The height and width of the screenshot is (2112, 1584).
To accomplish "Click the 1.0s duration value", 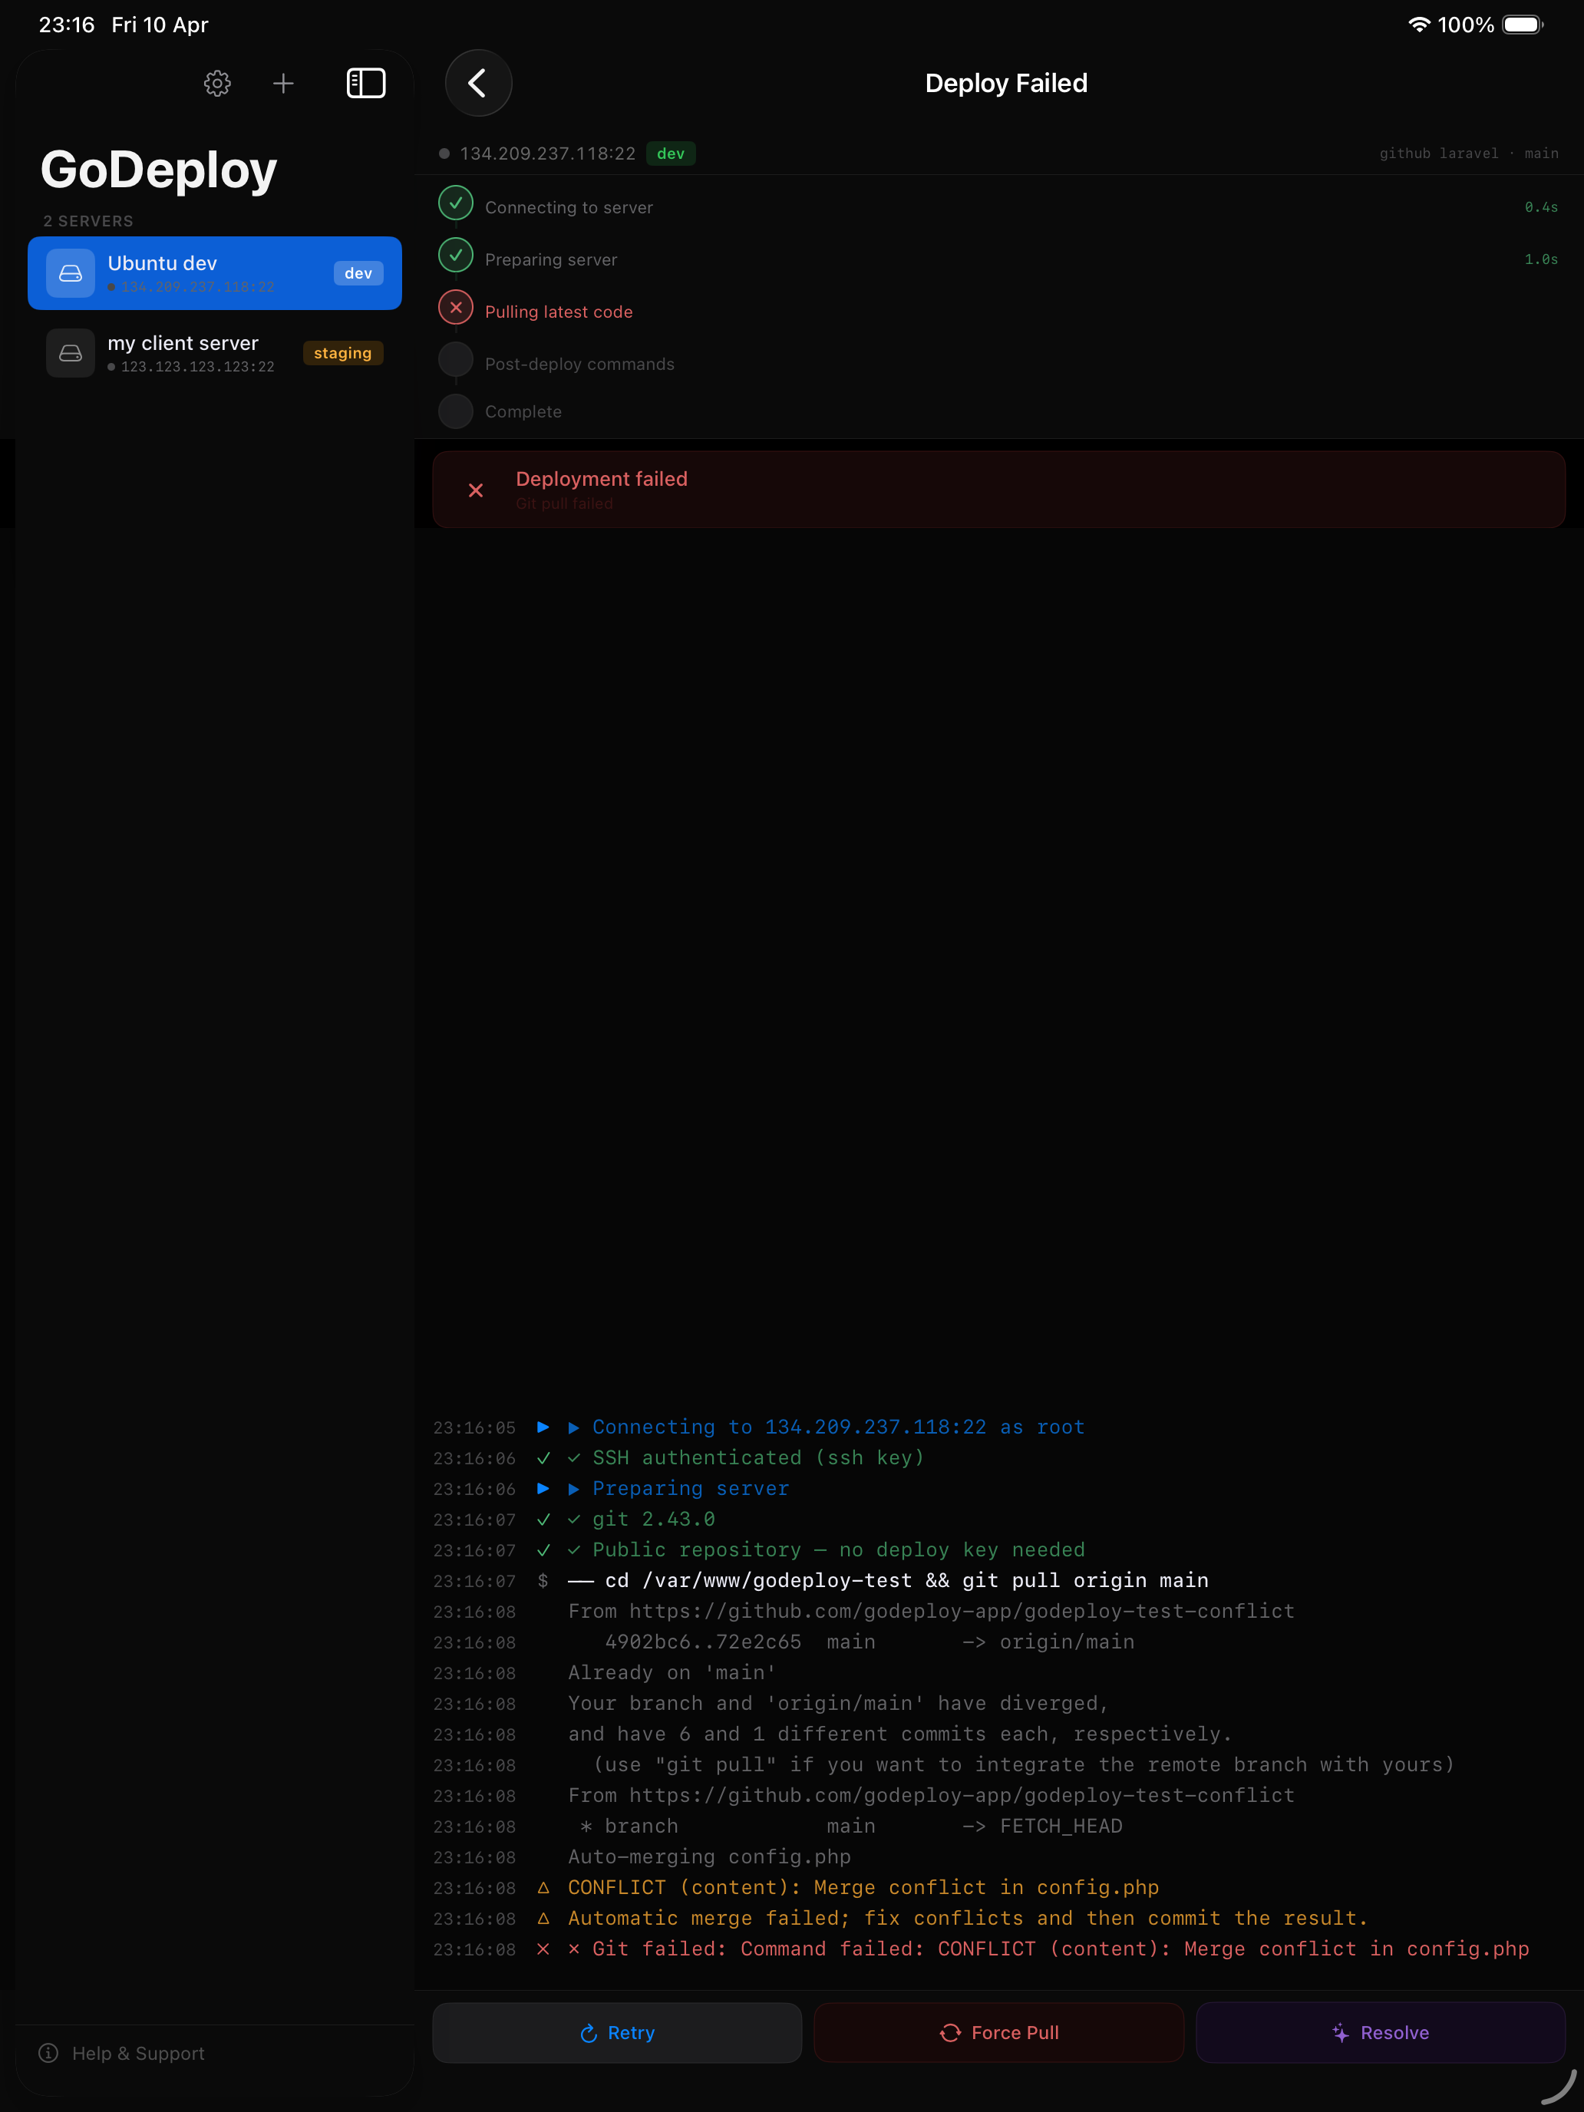I will pyautogui.click(x=1541, y=259).
